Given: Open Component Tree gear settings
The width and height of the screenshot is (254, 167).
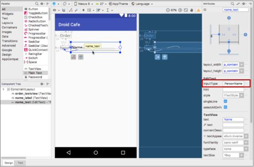Looking at the screenshot, I should [x=42, y=84].
